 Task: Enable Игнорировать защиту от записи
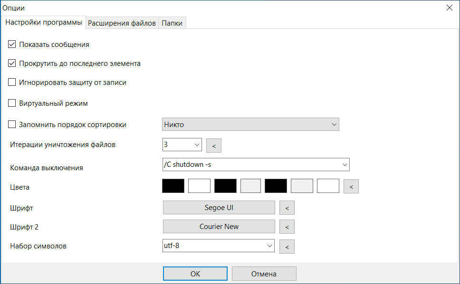pyautogui.click(x=12, y=82)
